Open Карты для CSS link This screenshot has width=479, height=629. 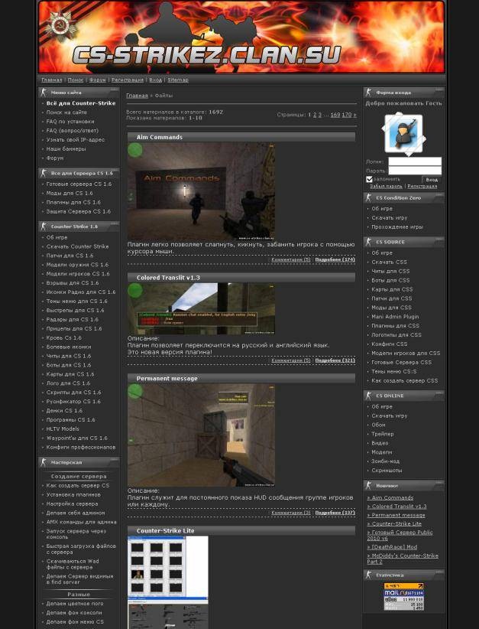click(392, 289)
